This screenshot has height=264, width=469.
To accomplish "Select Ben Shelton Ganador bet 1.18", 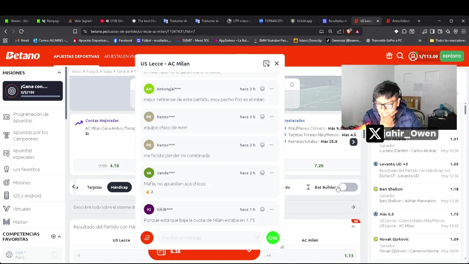I will 416,195.
